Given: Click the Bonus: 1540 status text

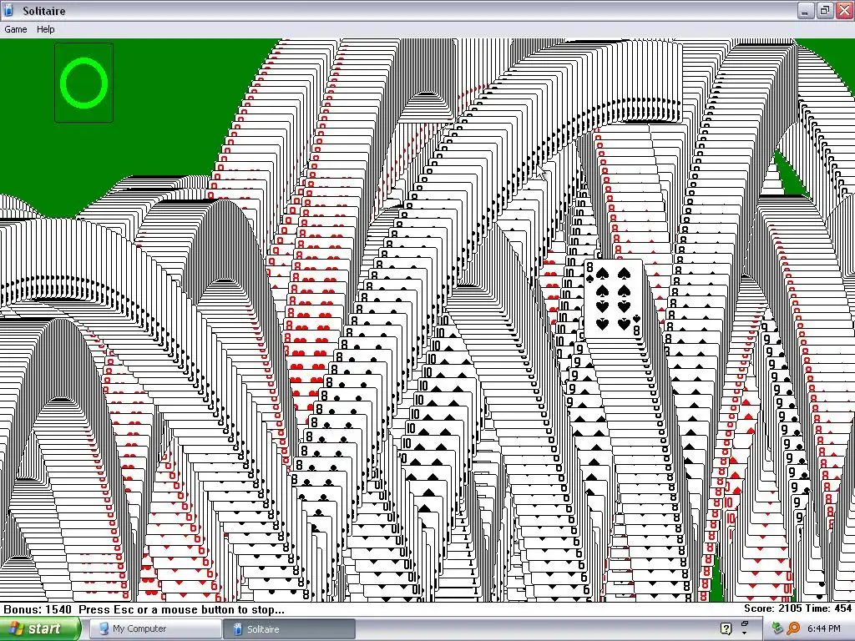Looking at the screenshot, I should tap(38, 609).
